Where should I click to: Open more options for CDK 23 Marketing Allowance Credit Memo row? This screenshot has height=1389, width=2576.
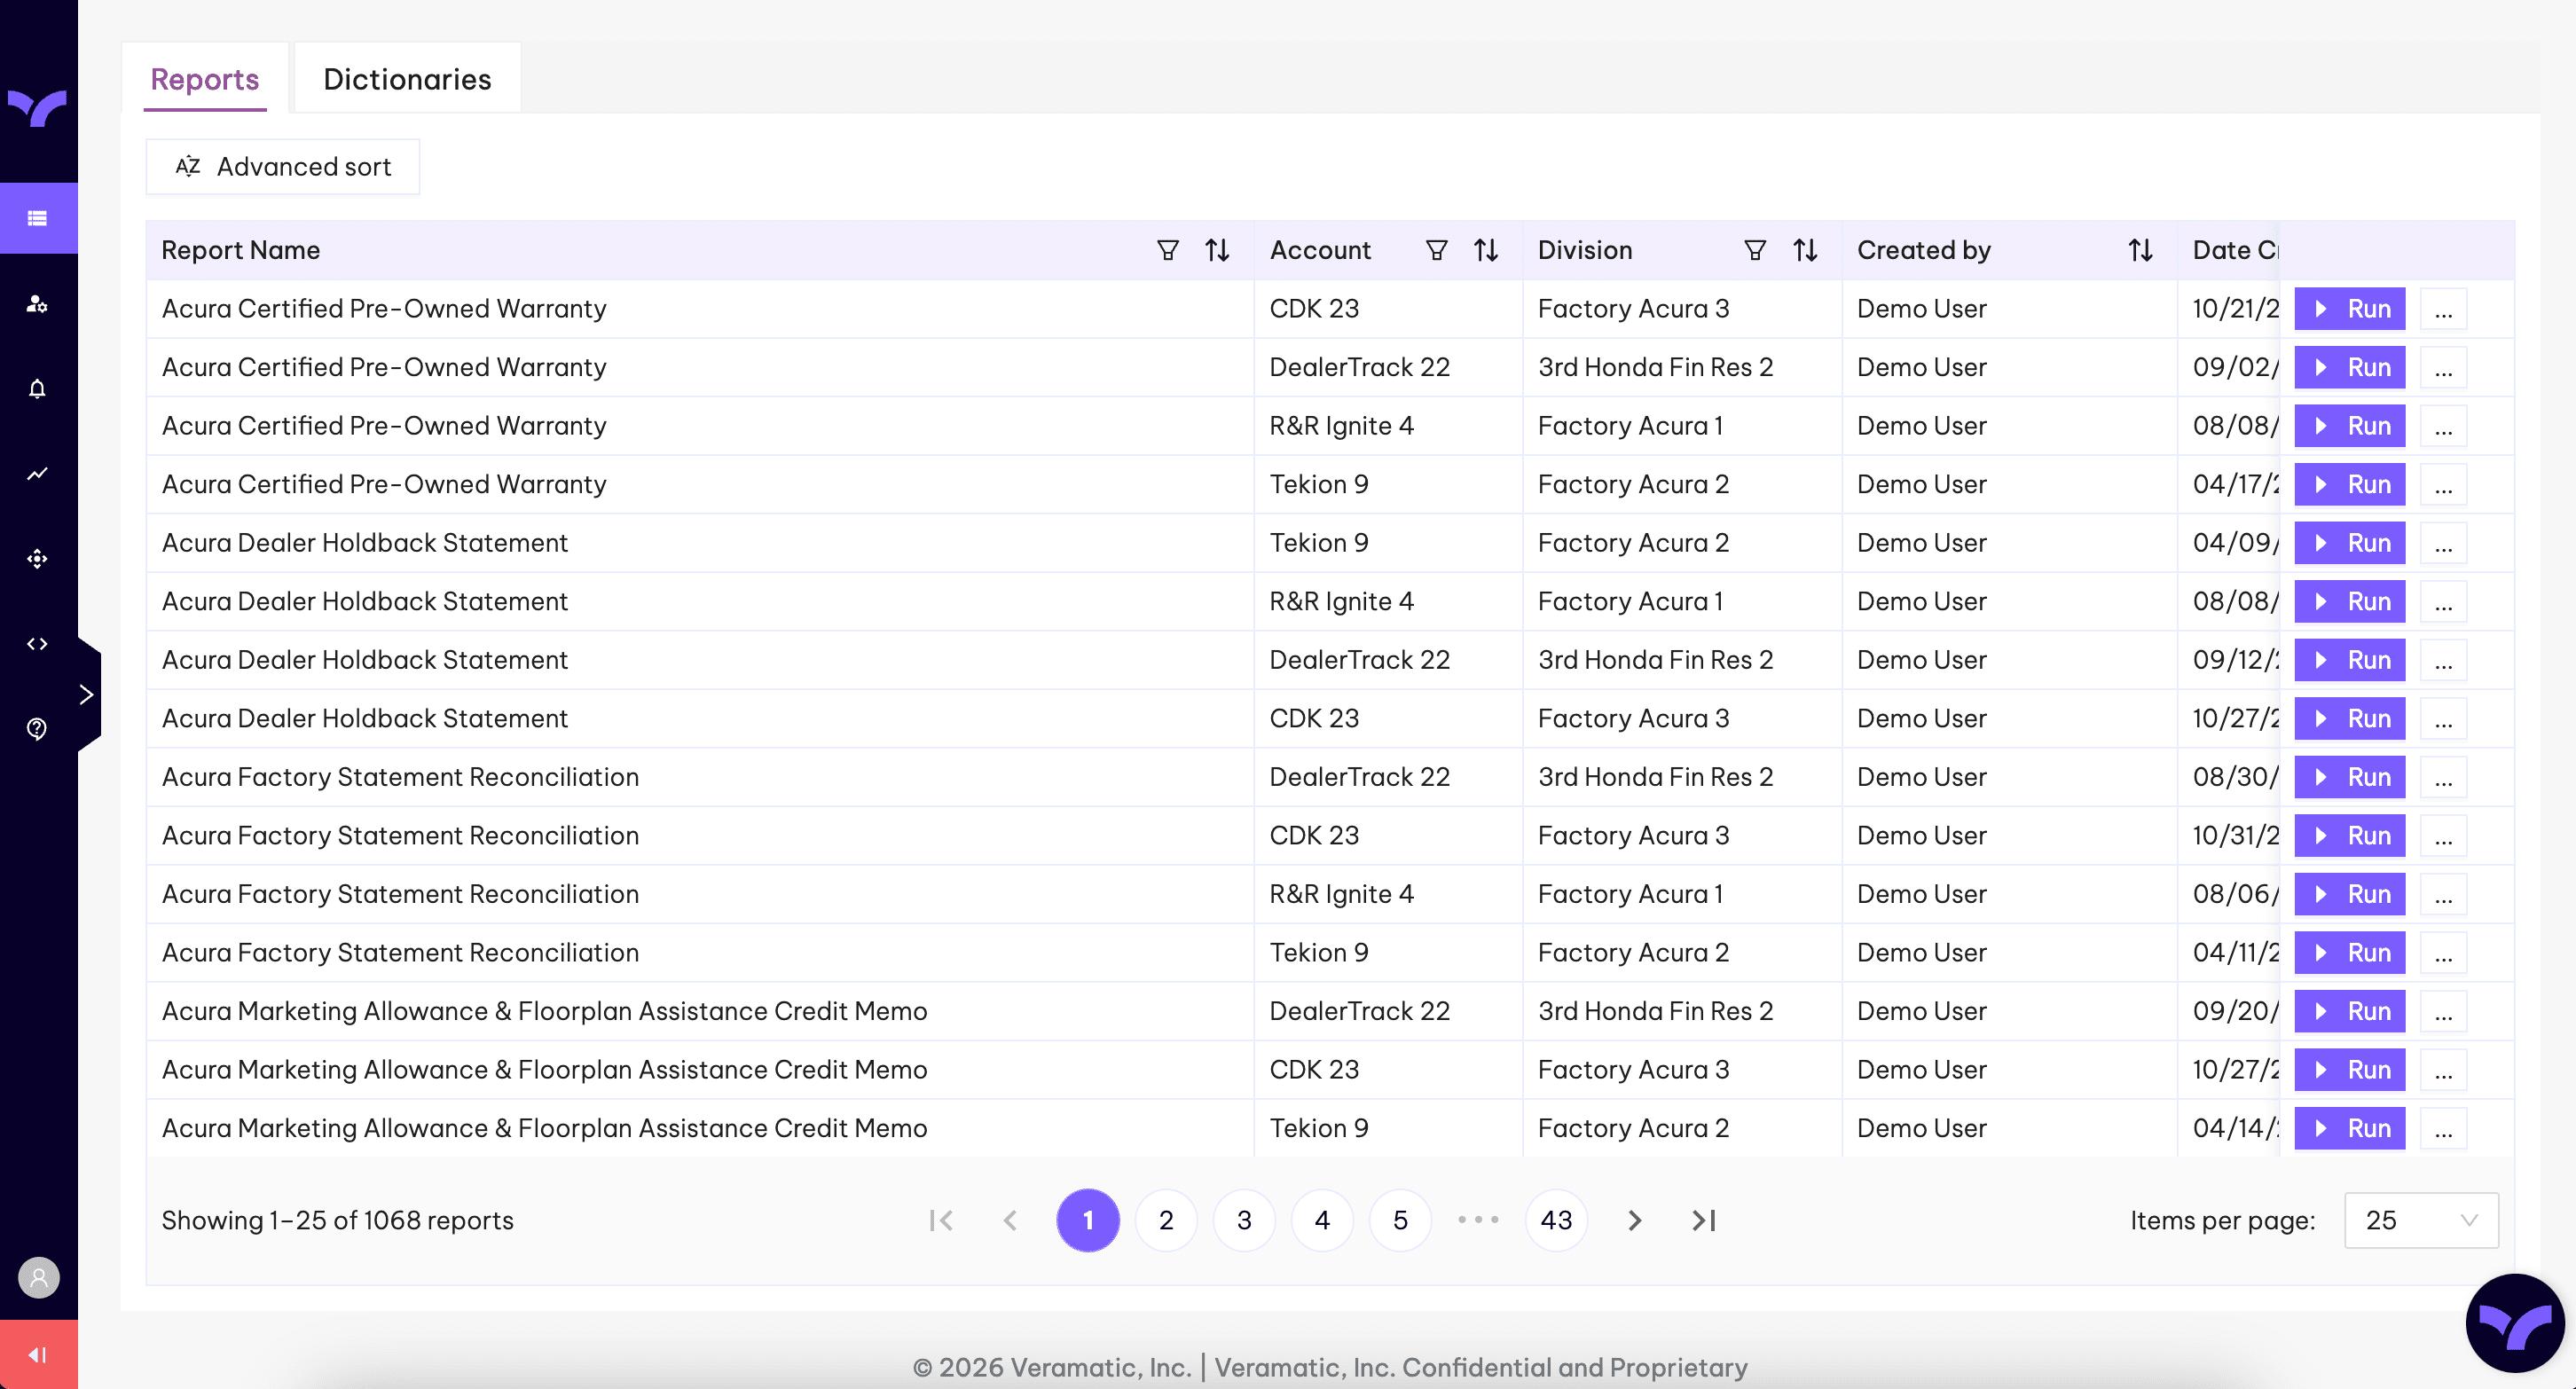click(2443, 1069)
